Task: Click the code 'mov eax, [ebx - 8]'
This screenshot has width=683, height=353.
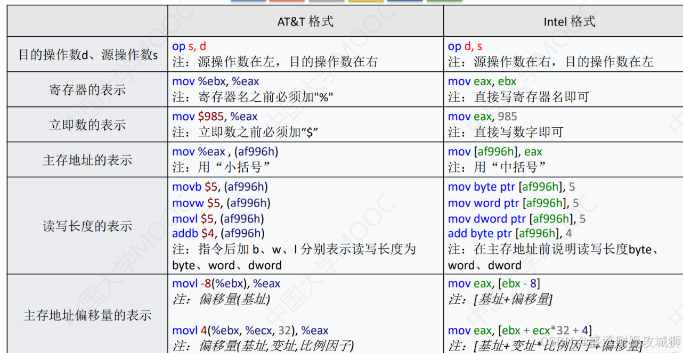Action: pos(494,284)
